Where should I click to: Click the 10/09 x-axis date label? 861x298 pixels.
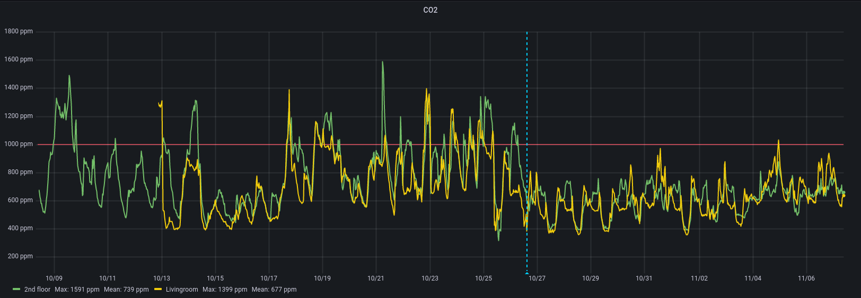click(x=54, y=278)
